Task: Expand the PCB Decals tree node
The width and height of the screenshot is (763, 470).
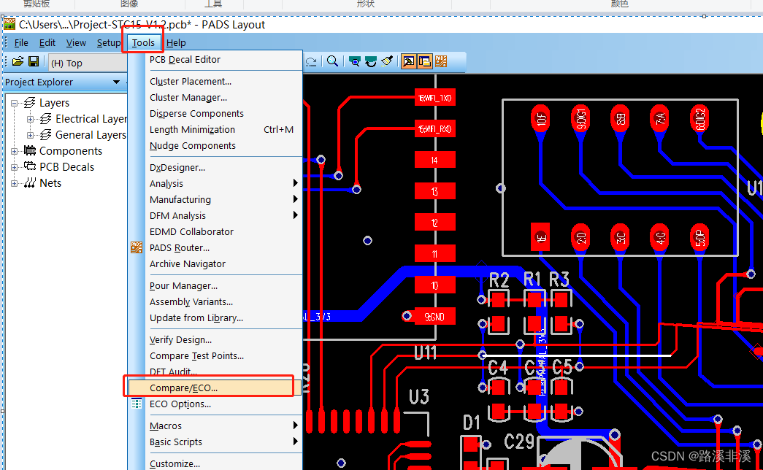Action: (x=14, y=167)
